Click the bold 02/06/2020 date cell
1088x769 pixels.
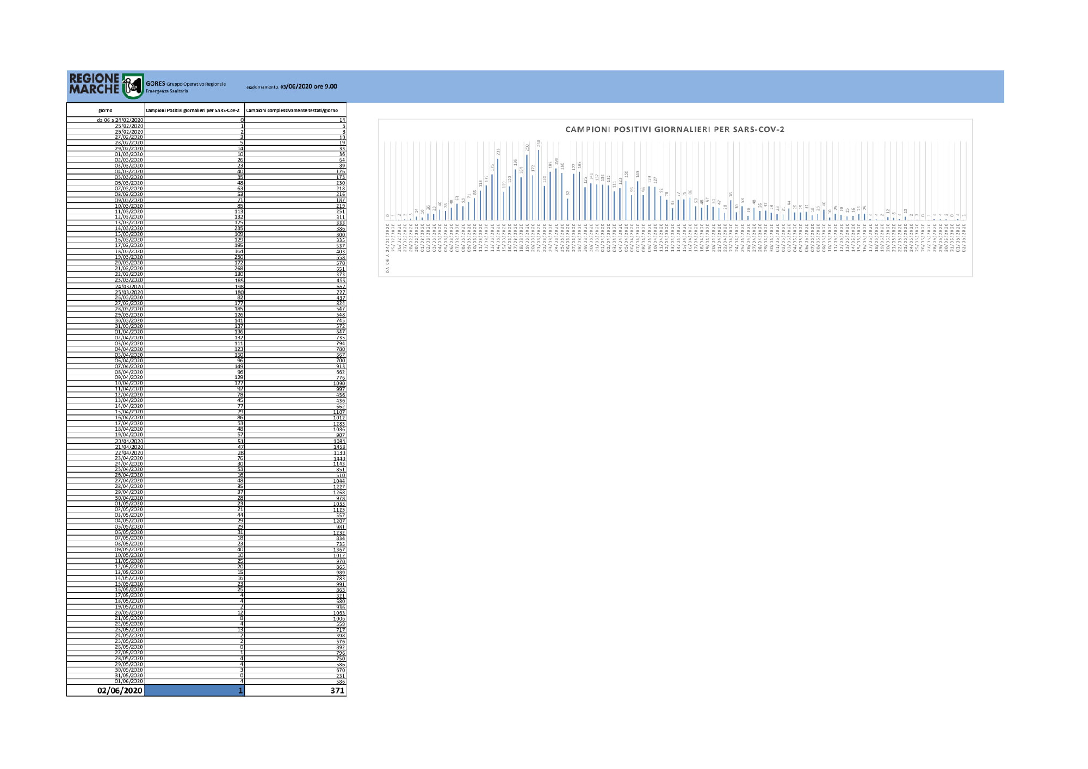tap(120, 690)
